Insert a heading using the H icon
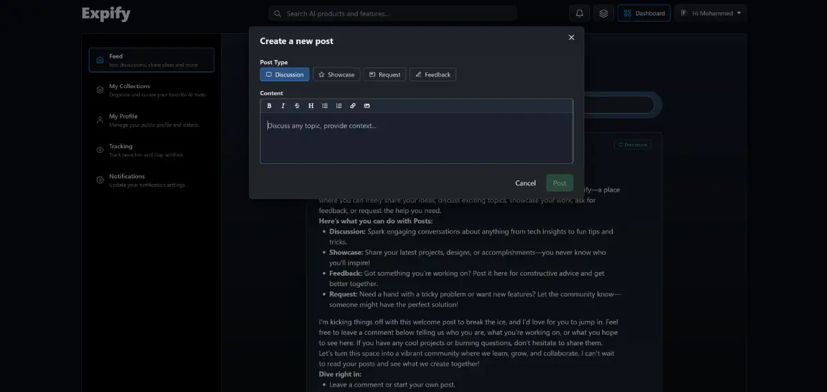Screen dimensions: 827x392 tap(311, 105)
